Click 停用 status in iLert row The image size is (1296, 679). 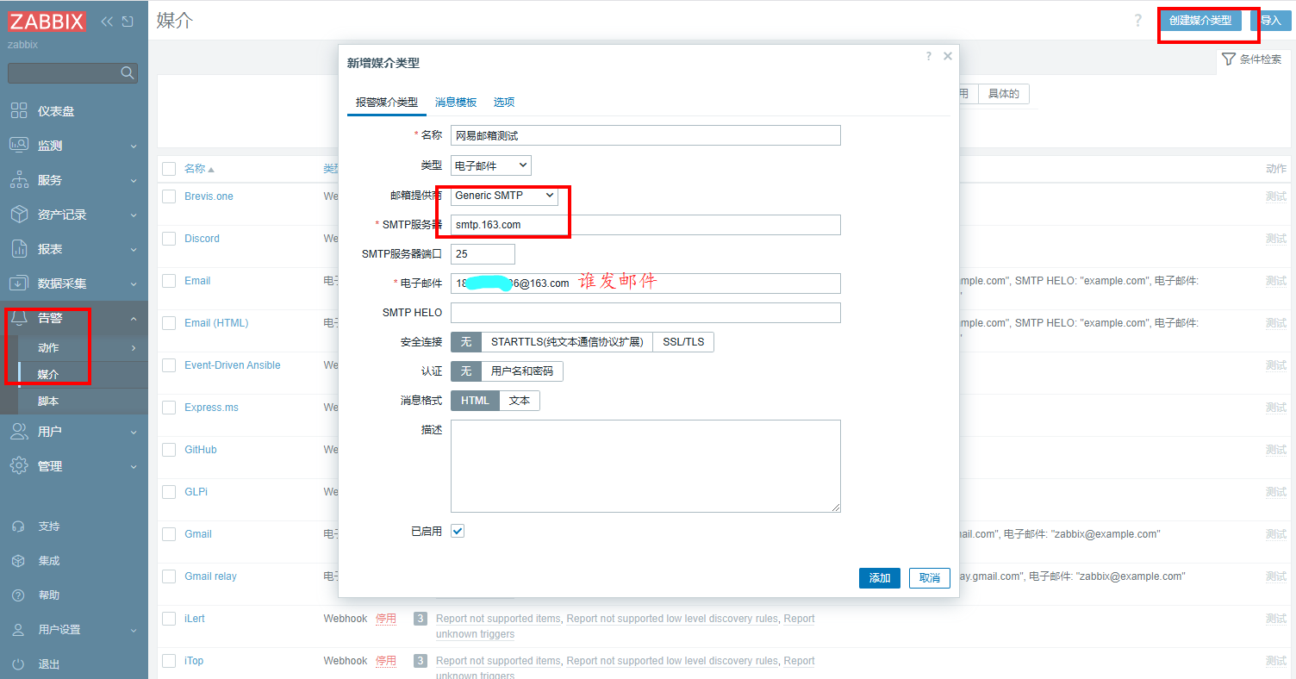(x=386, y=619)
